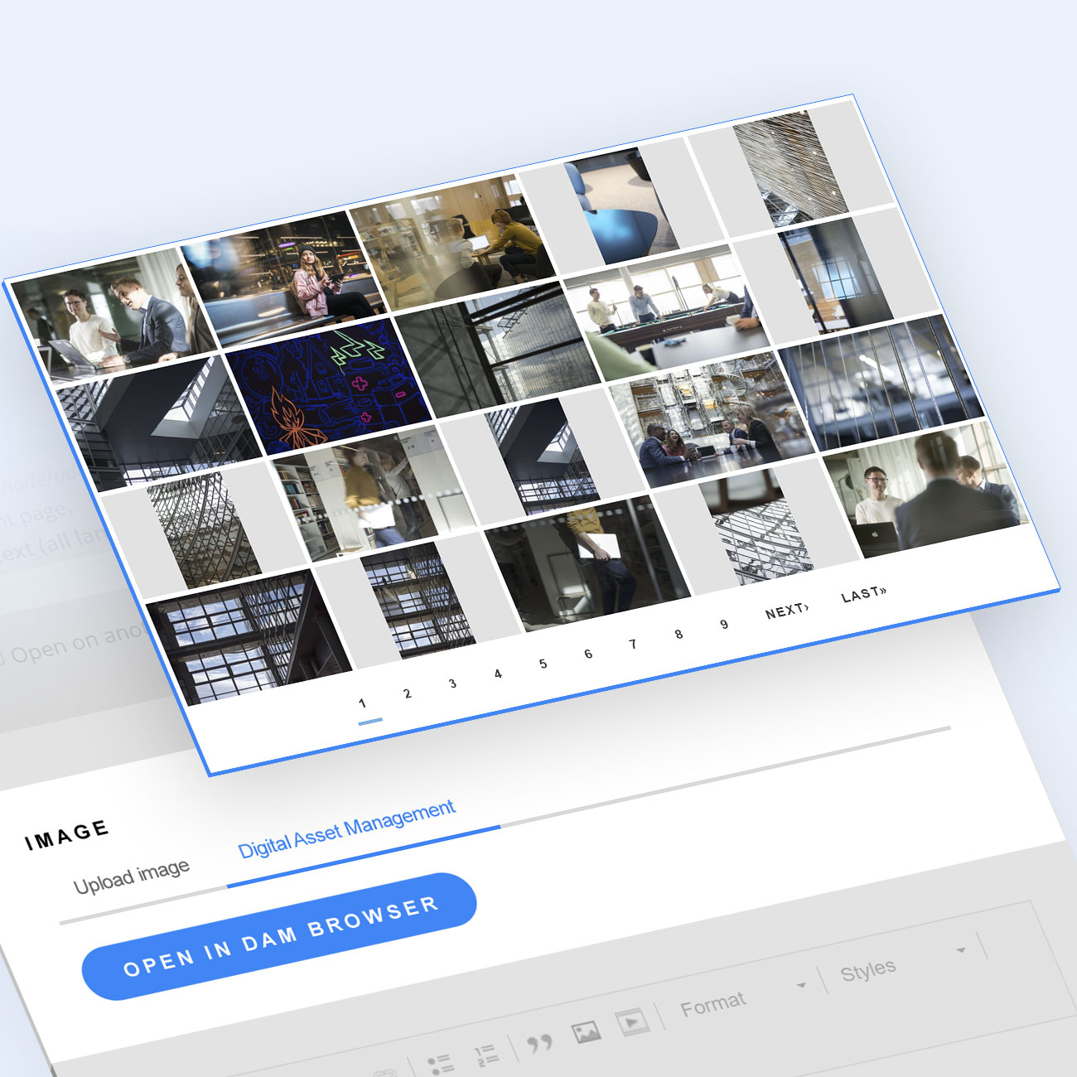Navigate to page 7
This screenshot has width=1077, height=1077.
[x=633, y=644]
